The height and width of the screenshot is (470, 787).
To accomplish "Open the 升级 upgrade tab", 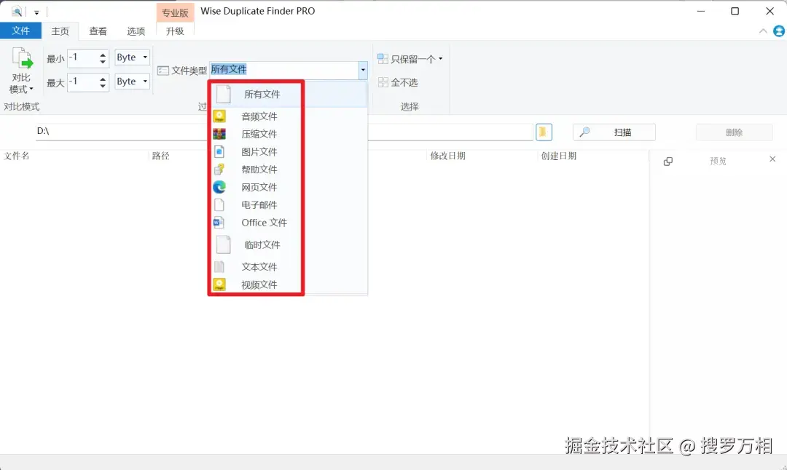I will (x=175, y=31).
